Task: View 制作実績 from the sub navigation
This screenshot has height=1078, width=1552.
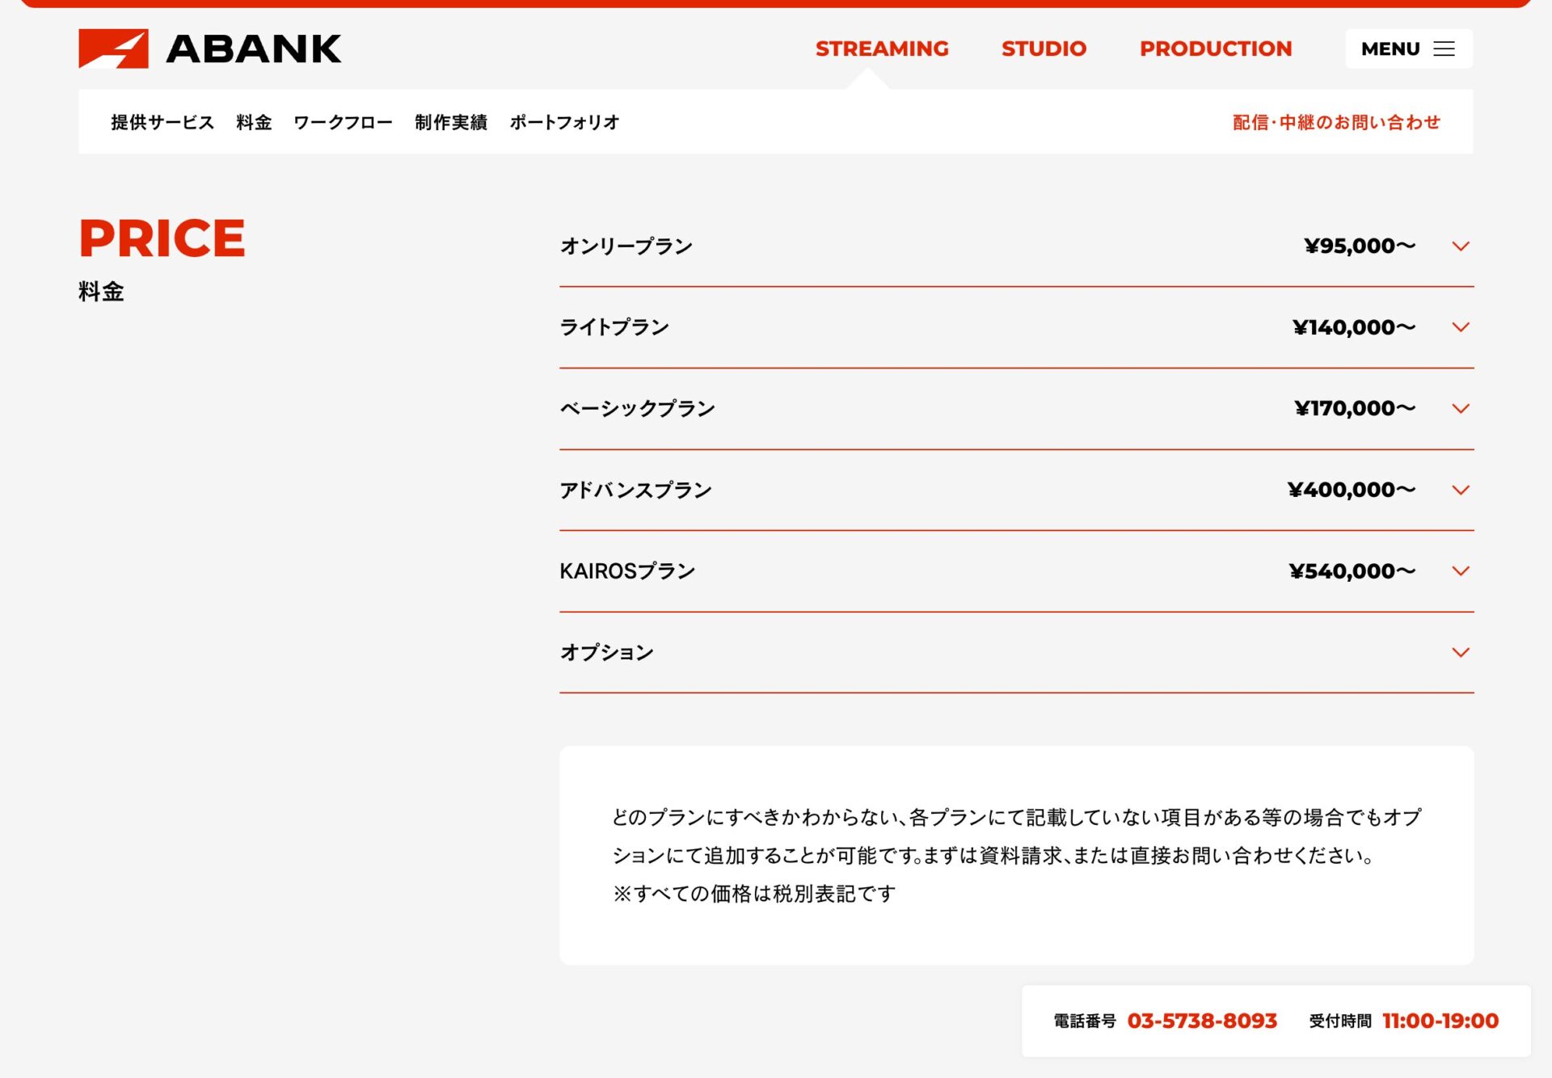Action: coord(451,122)
